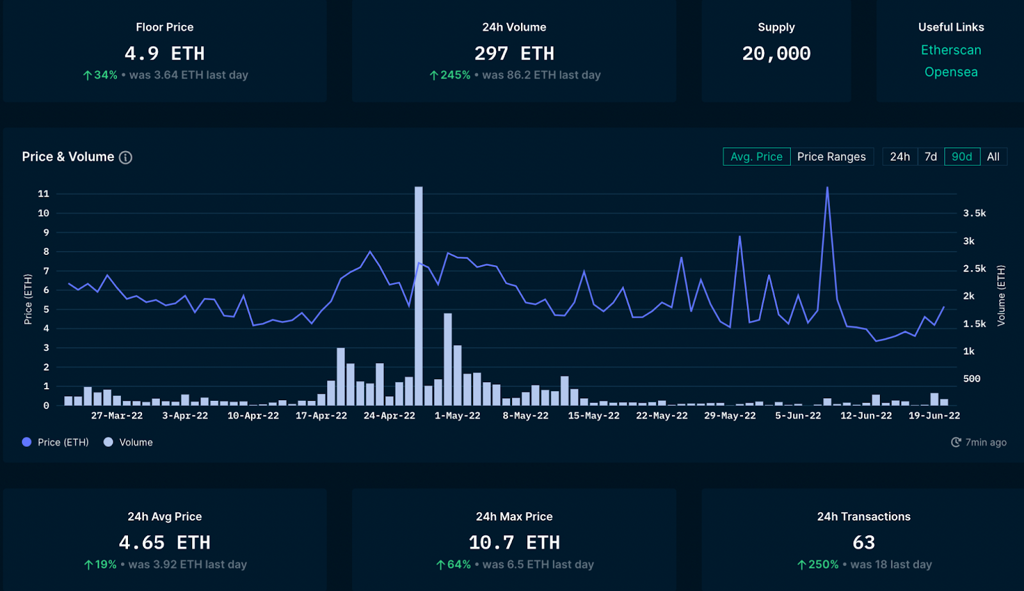Toggle the Volume legend series
Image resolution: width=1024 pixels, height=591 pixels.
128,442
